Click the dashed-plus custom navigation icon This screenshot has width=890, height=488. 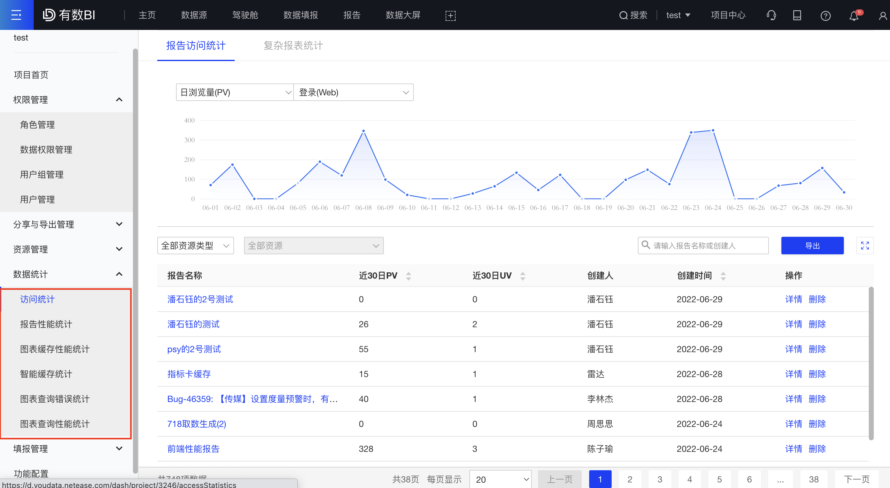click(450, 15)
